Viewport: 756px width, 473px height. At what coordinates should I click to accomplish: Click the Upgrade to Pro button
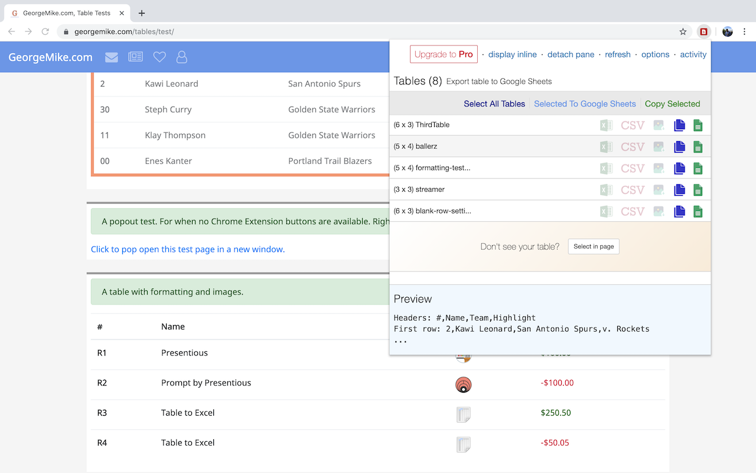(x=444, y=54)
